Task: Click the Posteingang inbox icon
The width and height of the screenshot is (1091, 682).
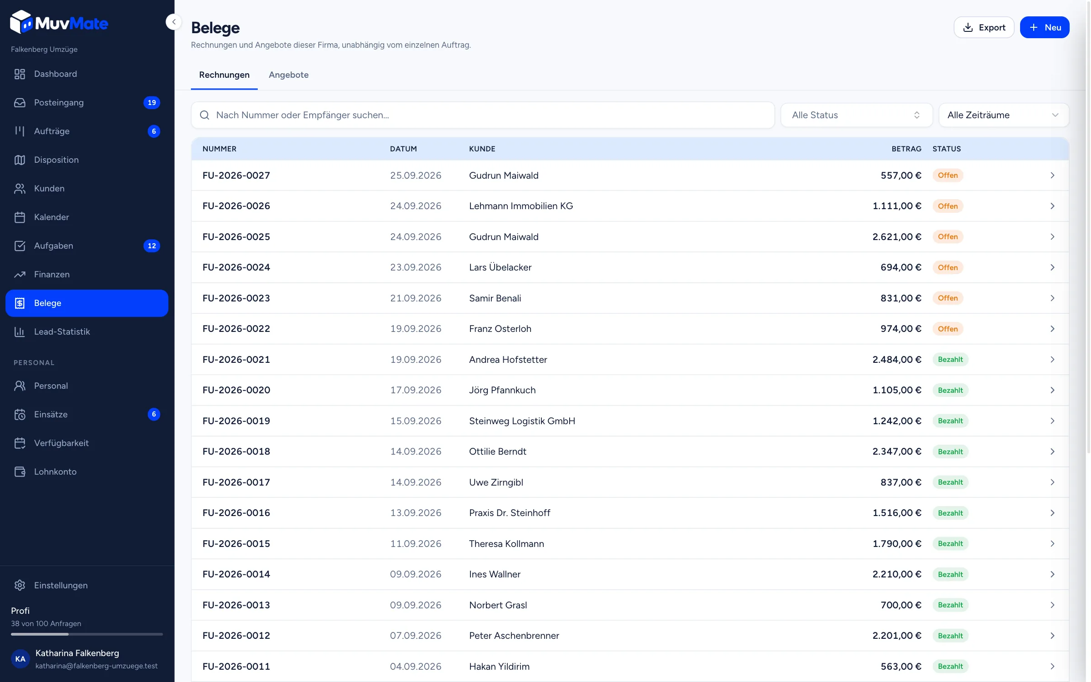Action: 20,103
